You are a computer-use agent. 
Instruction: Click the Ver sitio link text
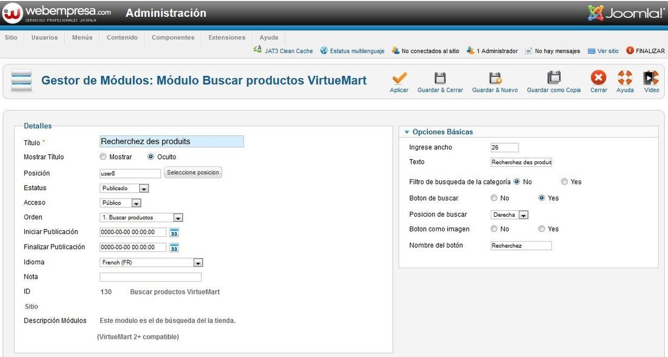(608, 51)
